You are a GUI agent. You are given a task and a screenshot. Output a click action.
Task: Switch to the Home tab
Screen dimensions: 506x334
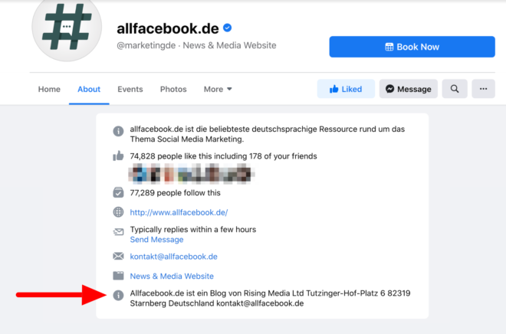(49, 89)
